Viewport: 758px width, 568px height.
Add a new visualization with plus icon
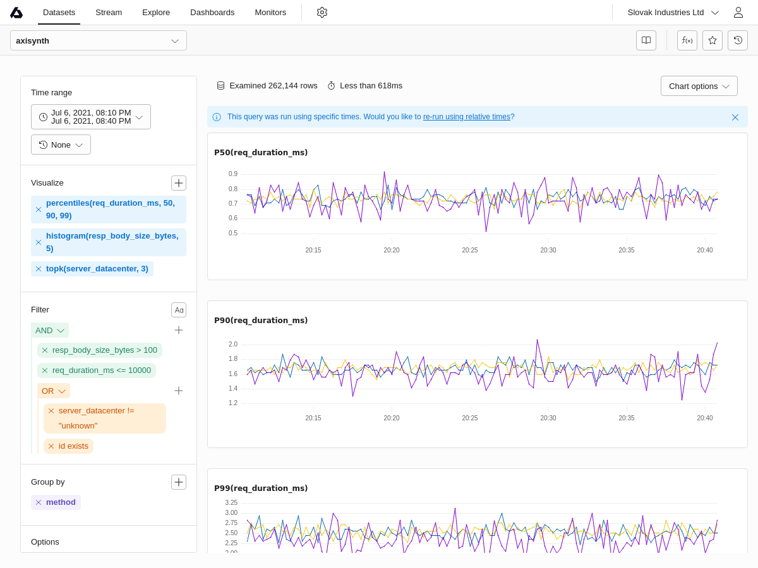tap(179, 183)
